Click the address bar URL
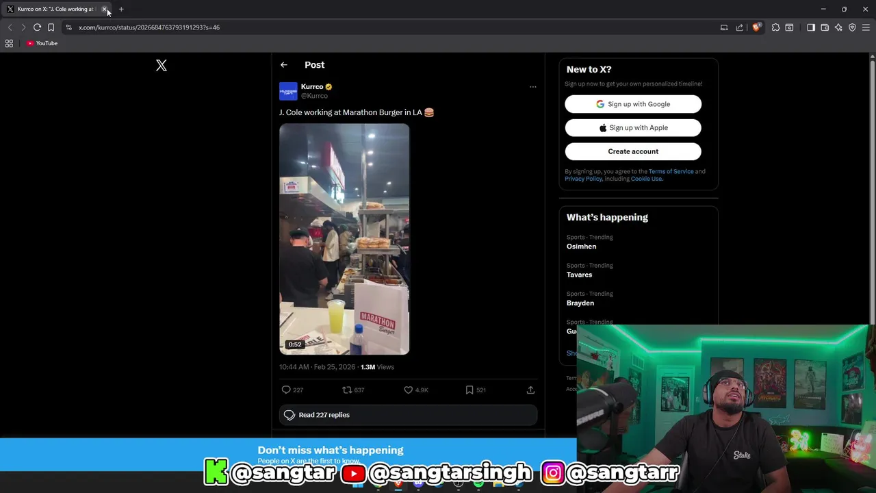876x493 pixels. tap(149, 27)
